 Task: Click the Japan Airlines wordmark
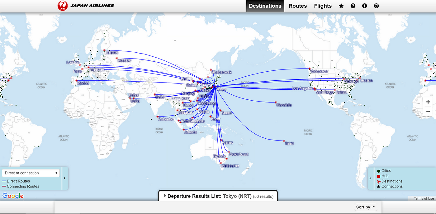92,5
